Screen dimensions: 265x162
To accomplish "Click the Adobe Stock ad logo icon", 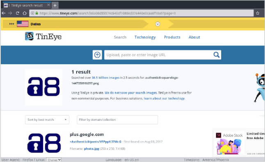I will tap(219, 135).
